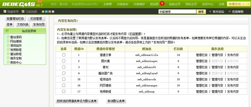Expand the 视频教程 node in directory tree
251x107 pixels.
coord(8,50)
